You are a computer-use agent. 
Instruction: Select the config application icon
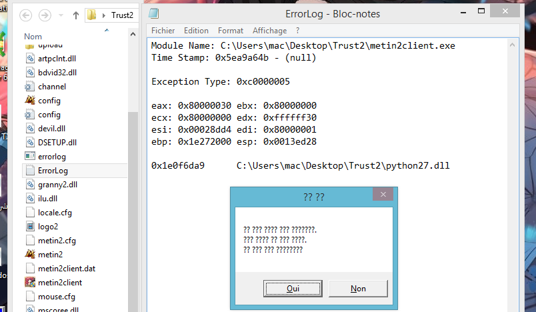coord(30,101)
